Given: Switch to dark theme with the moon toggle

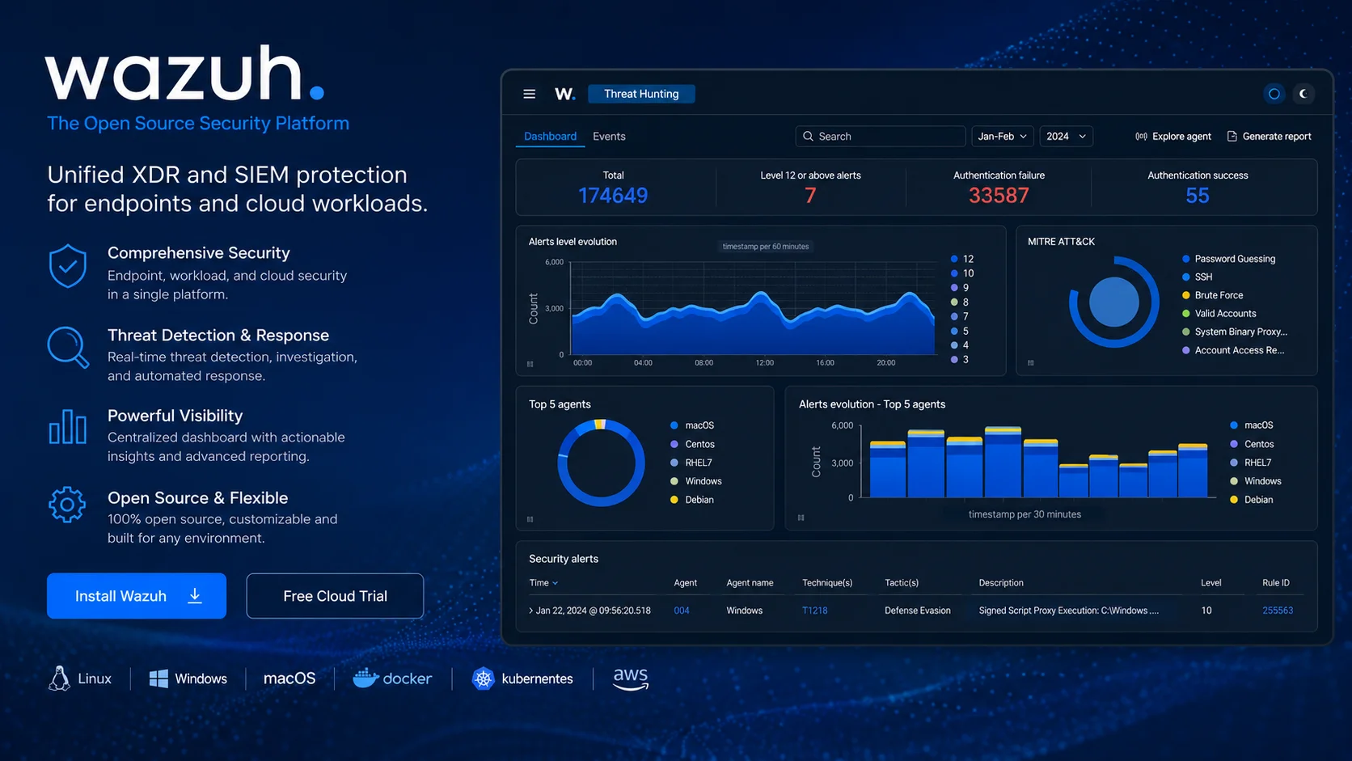Looking at the screenshot, I should point(1303,94).
